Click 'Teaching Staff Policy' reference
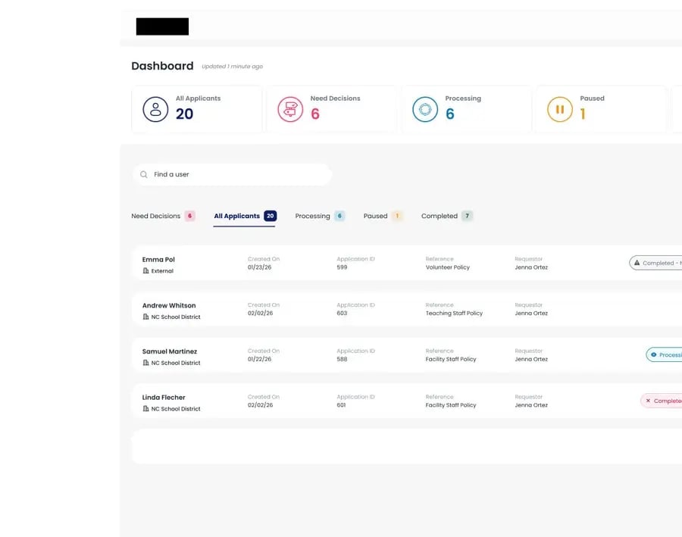Viewport: 682px width, 537px height. pyautogui.click(x=454, y=313)
